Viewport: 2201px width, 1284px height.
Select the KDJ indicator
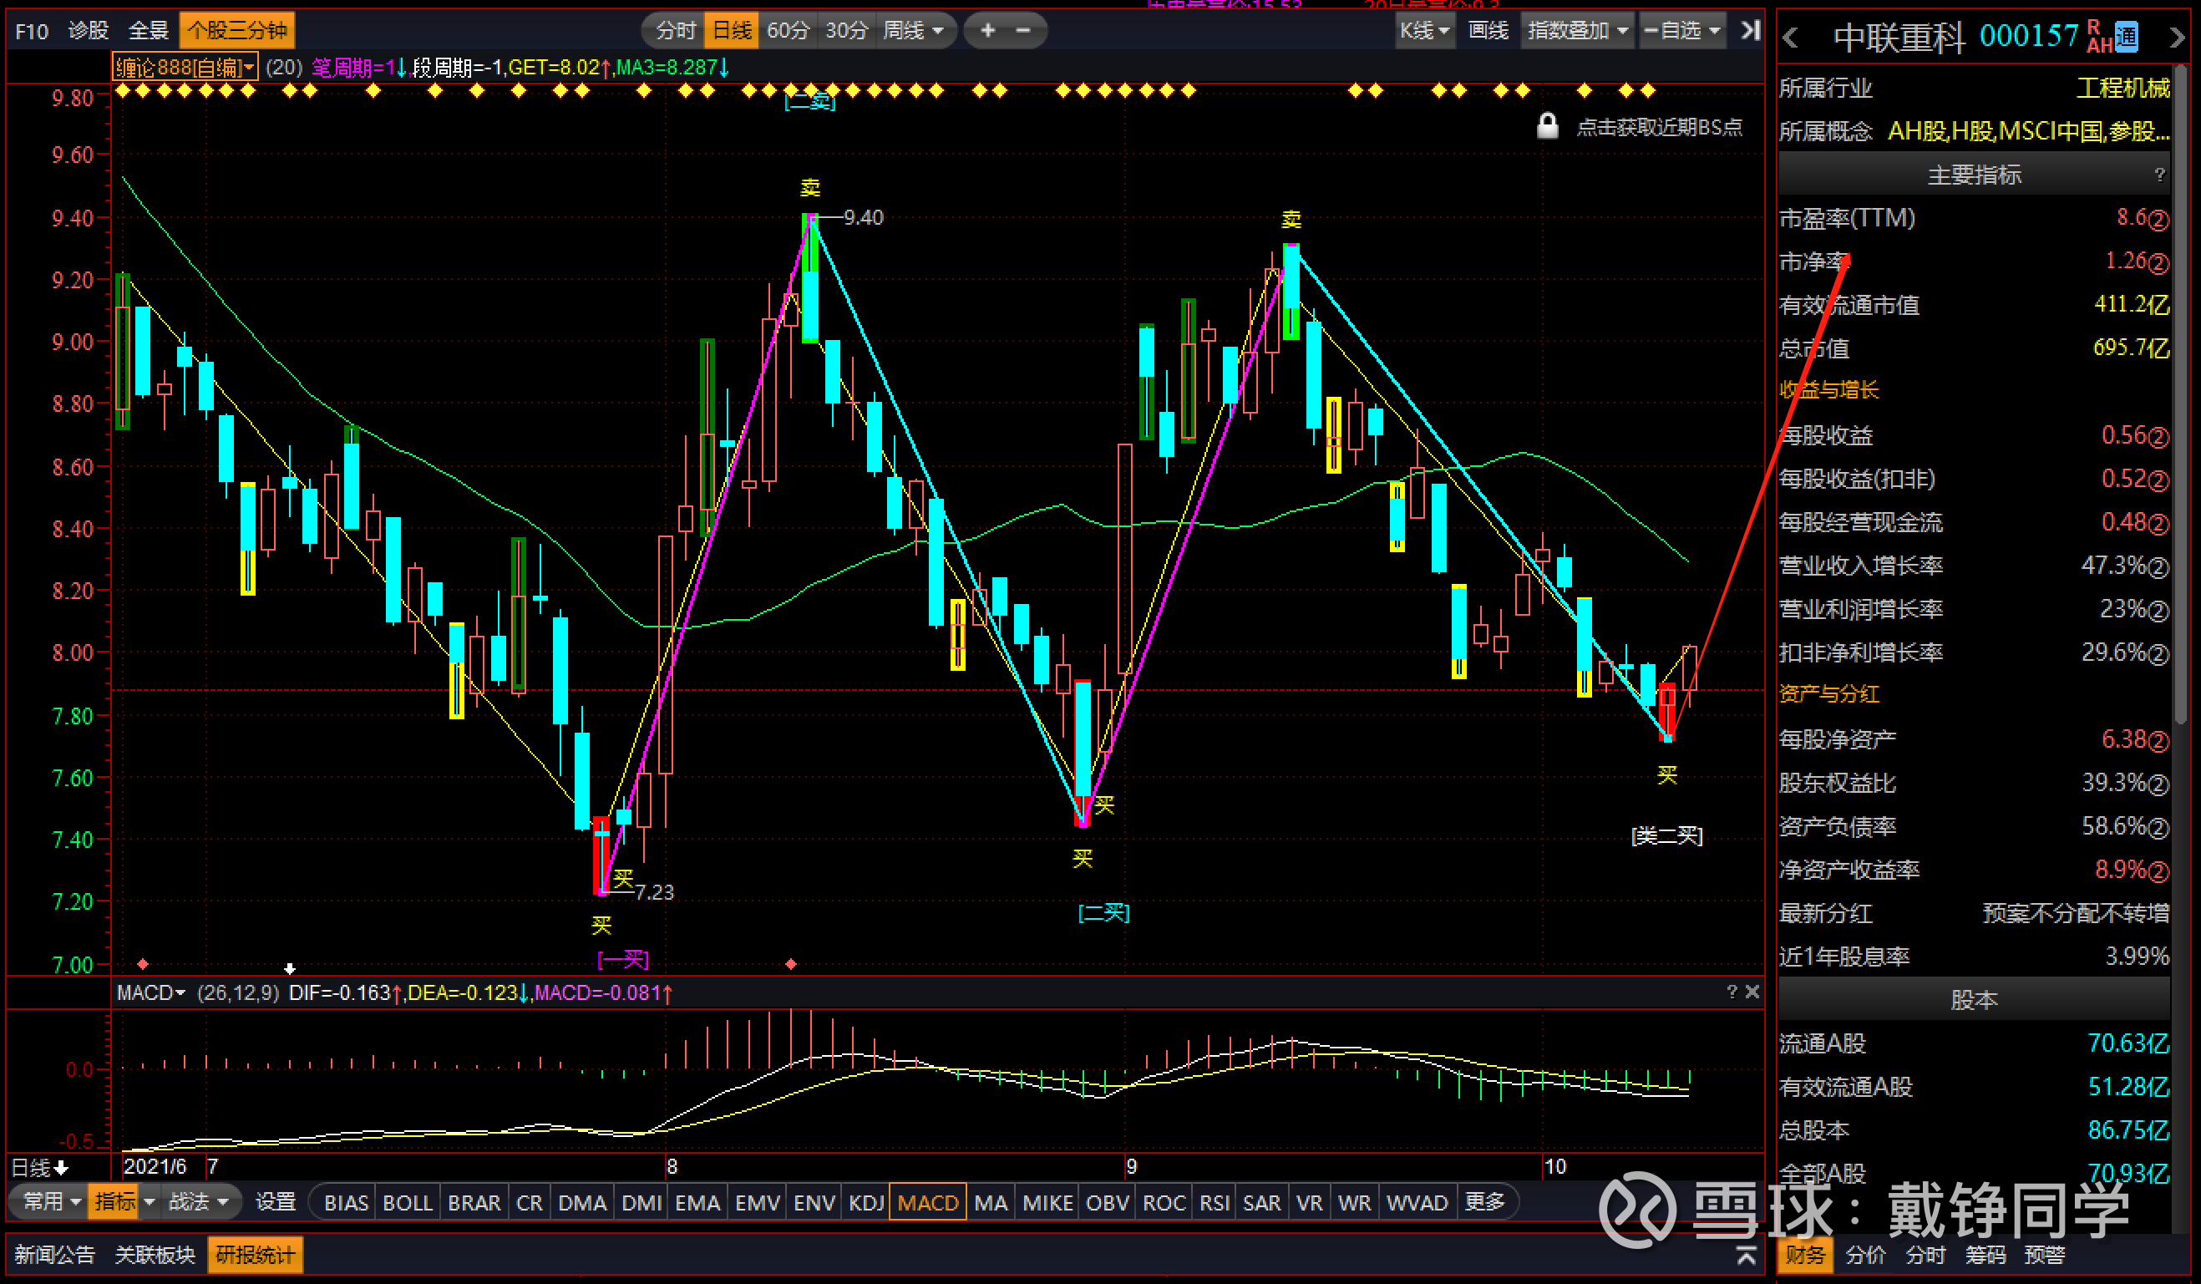[x=865, y=1203]
